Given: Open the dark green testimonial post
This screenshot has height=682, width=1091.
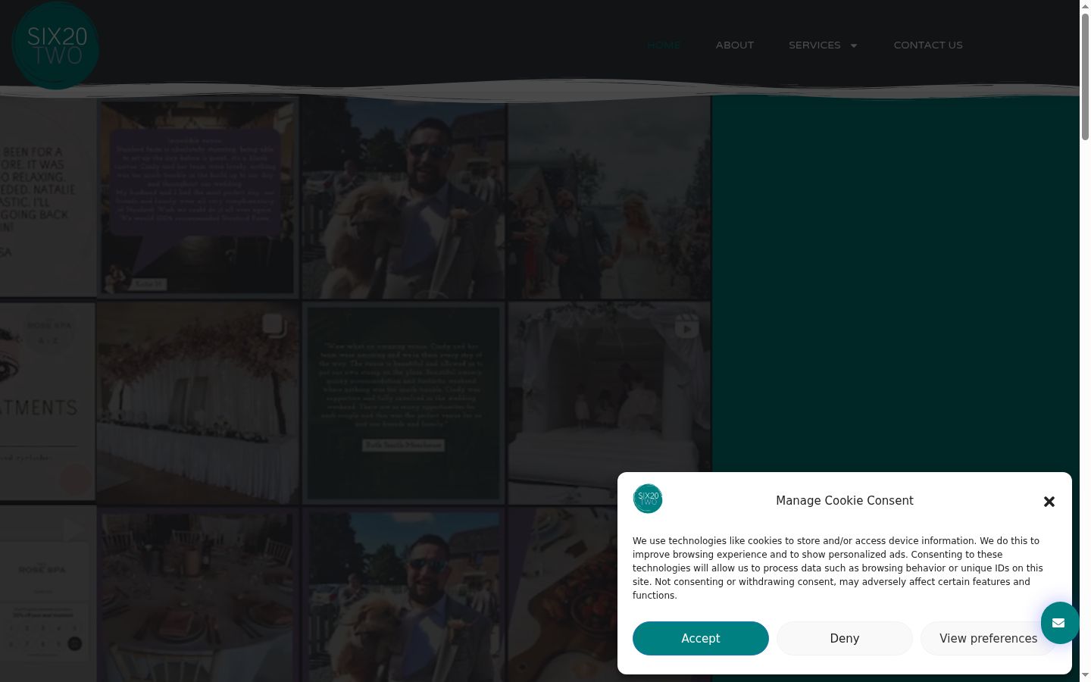Looking at the screenshot, I should (x=404, y=403).
